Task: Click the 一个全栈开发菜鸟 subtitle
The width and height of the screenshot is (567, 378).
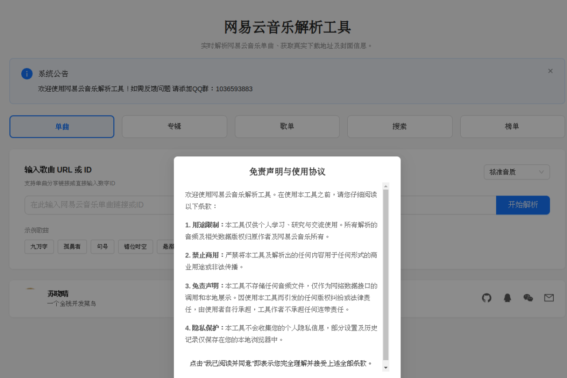Action: pyautogui.click(x=72, y=304)
